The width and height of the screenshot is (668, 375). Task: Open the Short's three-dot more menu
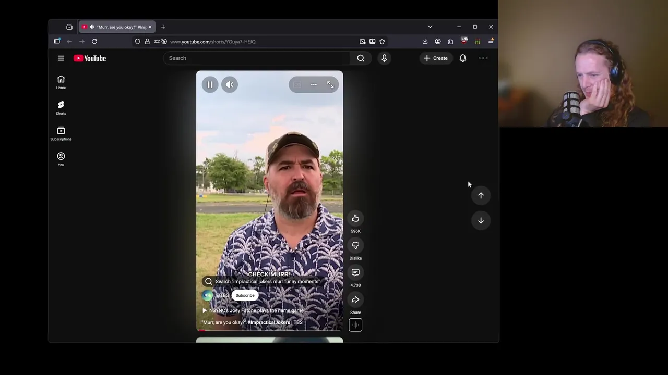[314, 84]
